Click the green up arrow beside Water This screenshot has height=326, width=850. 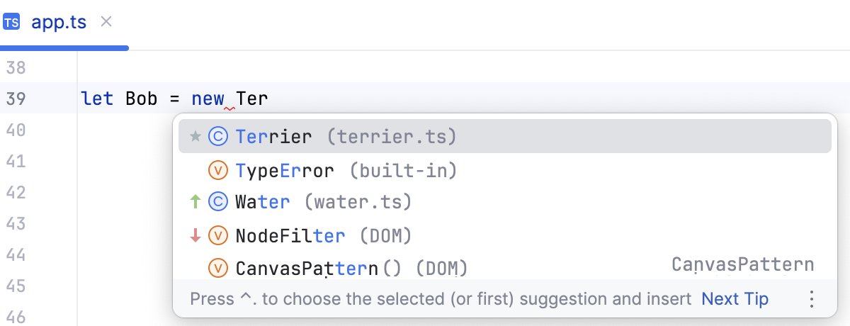click(x=196, y=203)
